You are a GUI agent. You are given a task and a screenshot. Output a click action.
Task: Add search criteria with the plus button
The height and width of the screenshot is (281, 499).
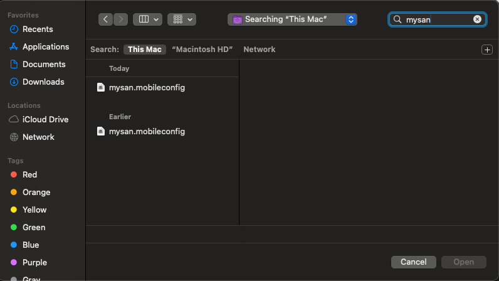pyautogui.click(x=487, y=50)
